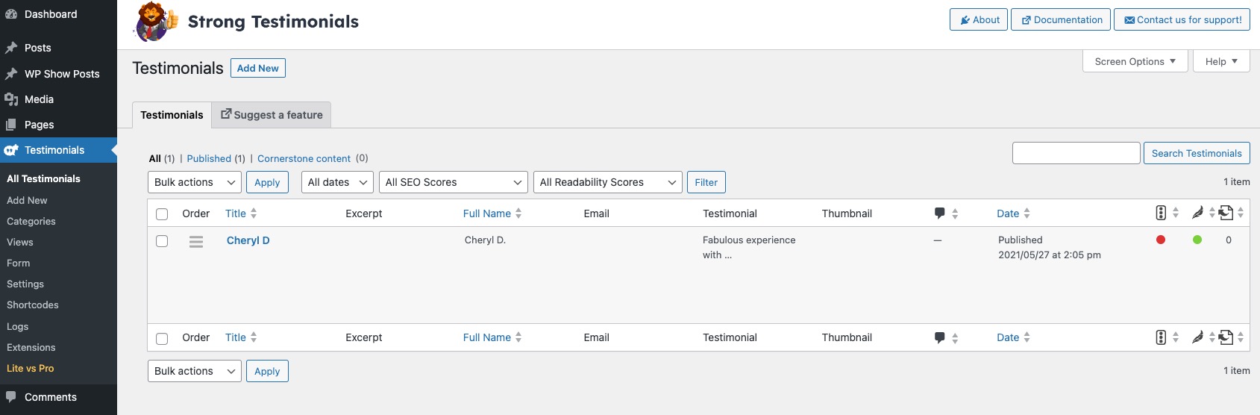Click the Dashboard icon in the sidebar
This screenshot has height=415, width=1260.
tap(11, 14)
